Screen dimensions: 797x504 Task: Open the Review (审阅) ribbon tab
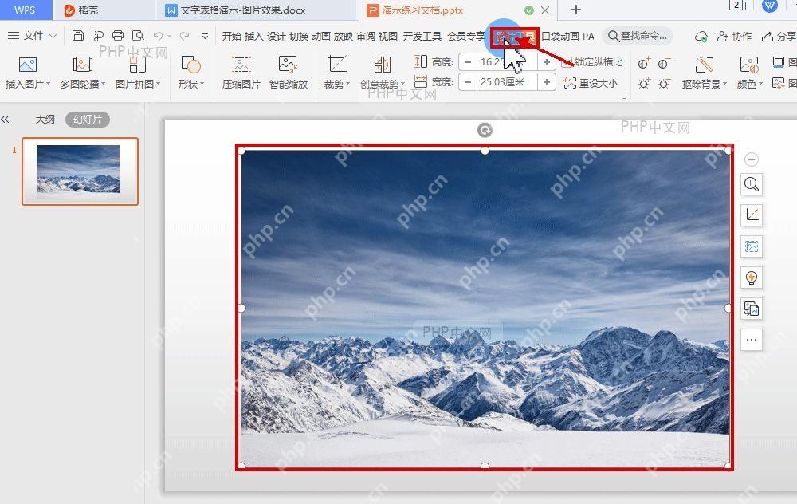click(366, 36)
